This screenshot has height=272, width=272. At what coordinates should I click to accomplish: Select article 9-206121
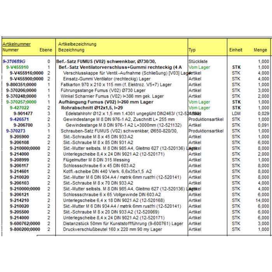(19, 195)
